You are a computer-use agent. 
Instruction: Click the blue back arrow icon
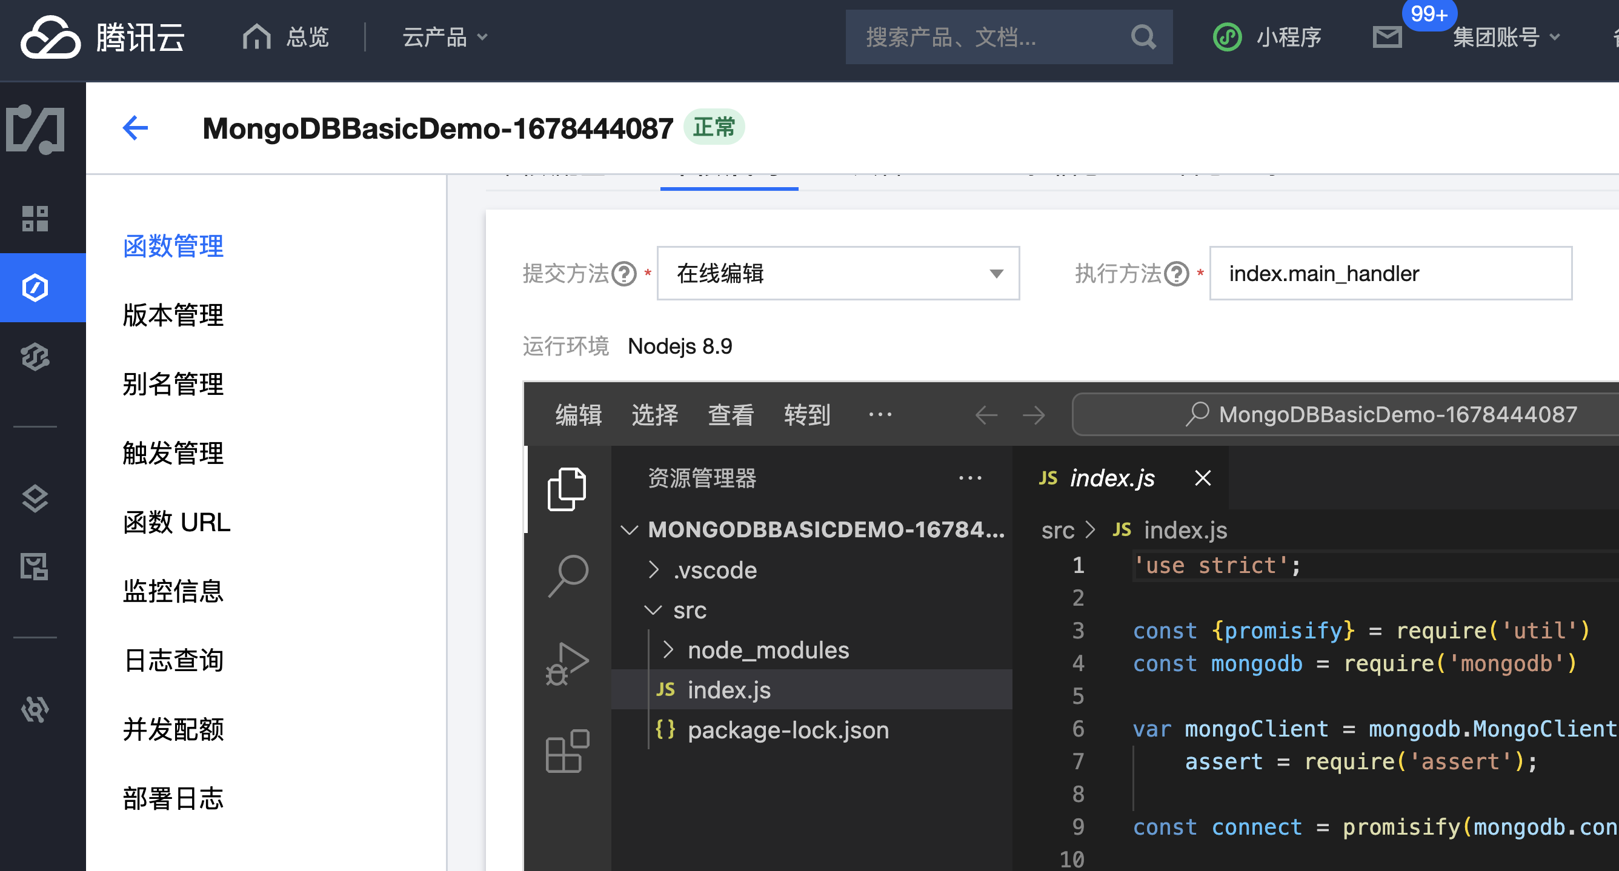click(x=135, y=128)
